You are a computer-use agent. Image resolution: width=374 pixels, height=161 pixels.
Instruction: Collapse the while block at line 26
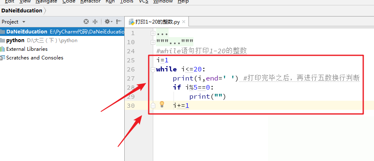153,69
